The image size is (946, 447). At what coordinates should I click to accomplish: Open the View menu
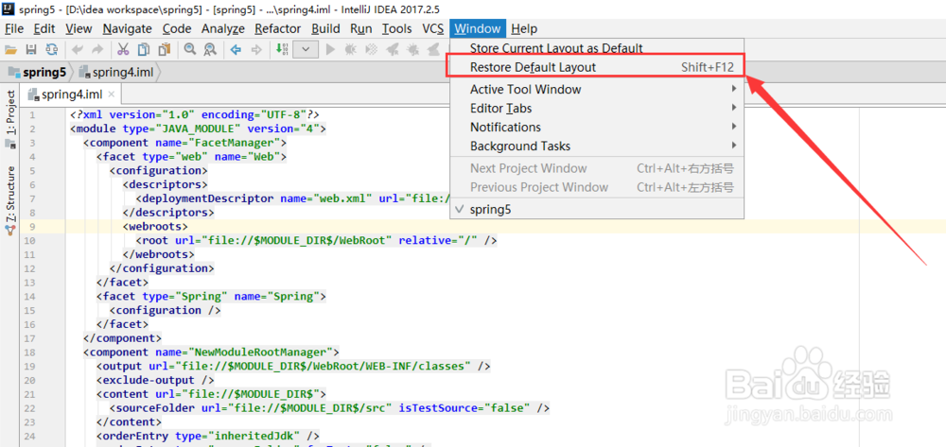(x=79, y=28)
